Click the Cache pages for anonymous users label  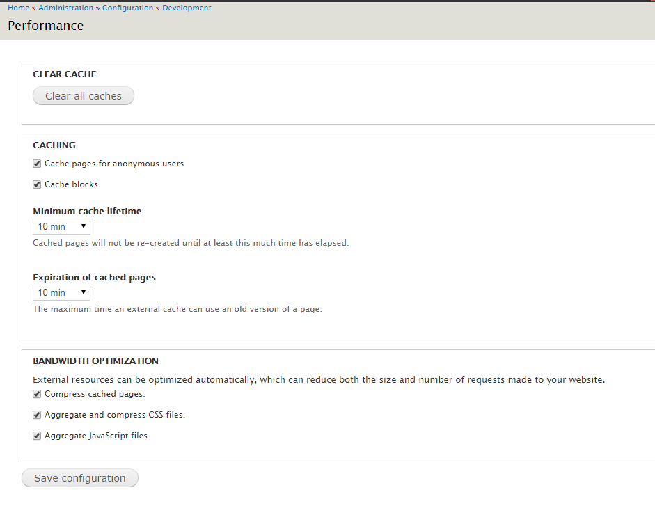pos(114,164)
